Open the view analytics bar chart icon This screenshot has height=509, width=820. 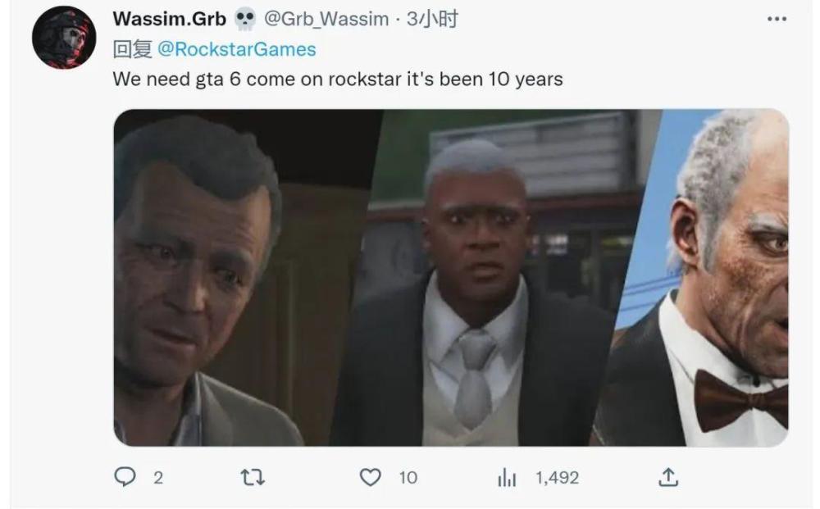click(x=507, y=477)
